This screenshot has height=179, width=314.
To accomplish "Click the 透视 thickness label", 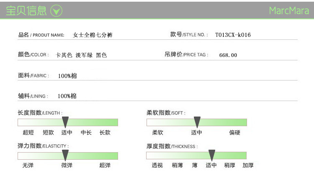I will (157, 165).
